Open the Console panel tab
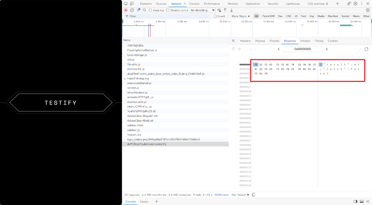 pyautogui.click(x=194, y=3)
